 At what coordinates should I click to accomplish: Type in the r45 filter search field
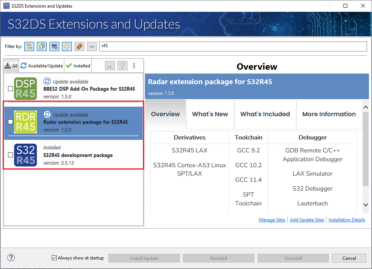[232, 46]
